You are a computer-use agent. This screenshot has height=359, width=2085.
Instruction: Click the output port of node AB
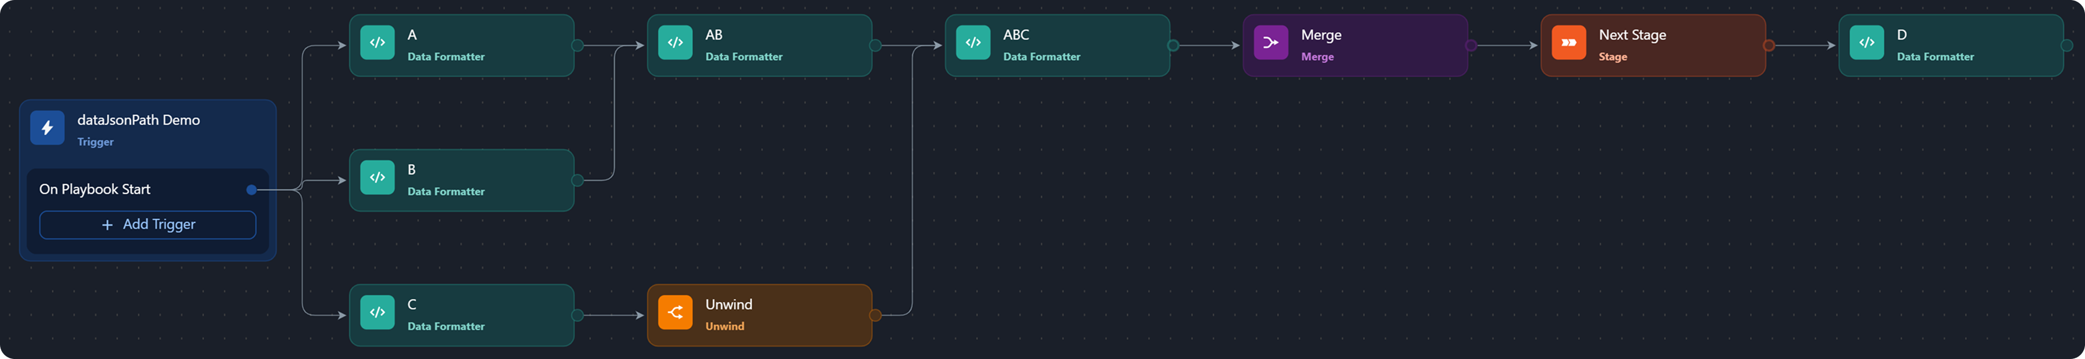click(x=875, y=46)
